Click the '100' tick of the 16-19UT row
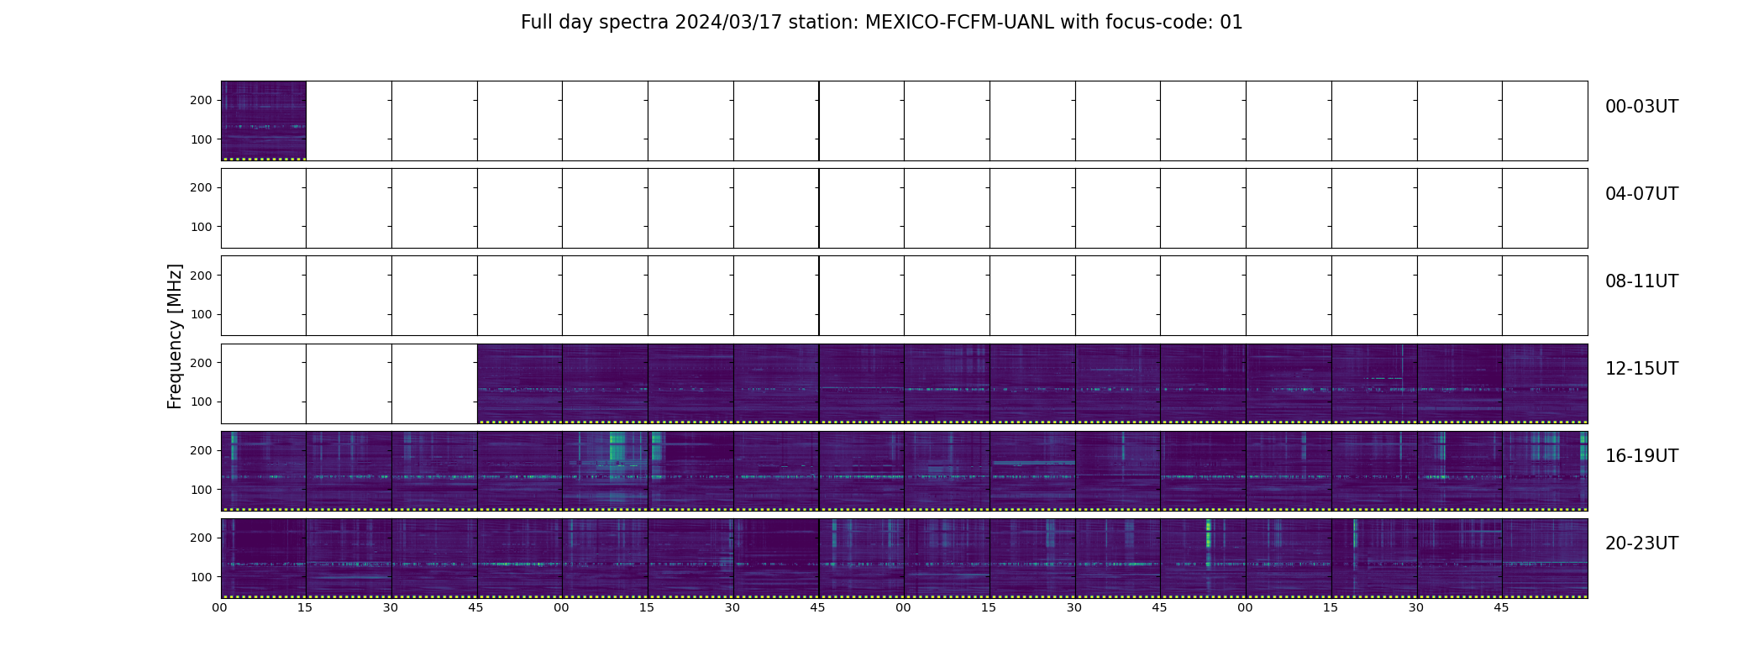 201,489
